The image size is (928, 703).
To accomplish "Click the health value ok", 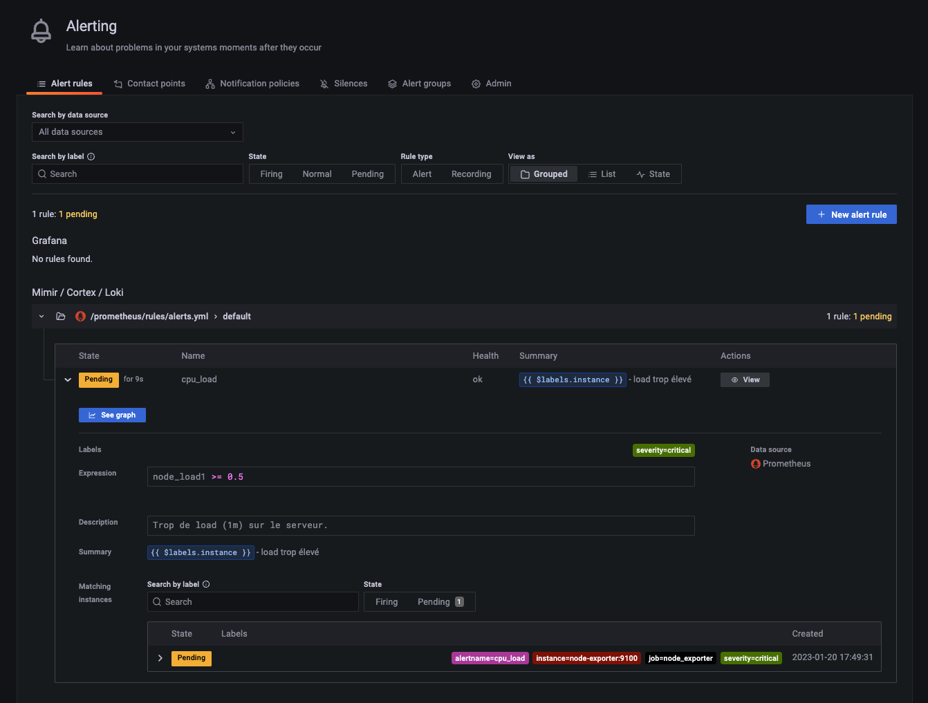I will (478, 379).
